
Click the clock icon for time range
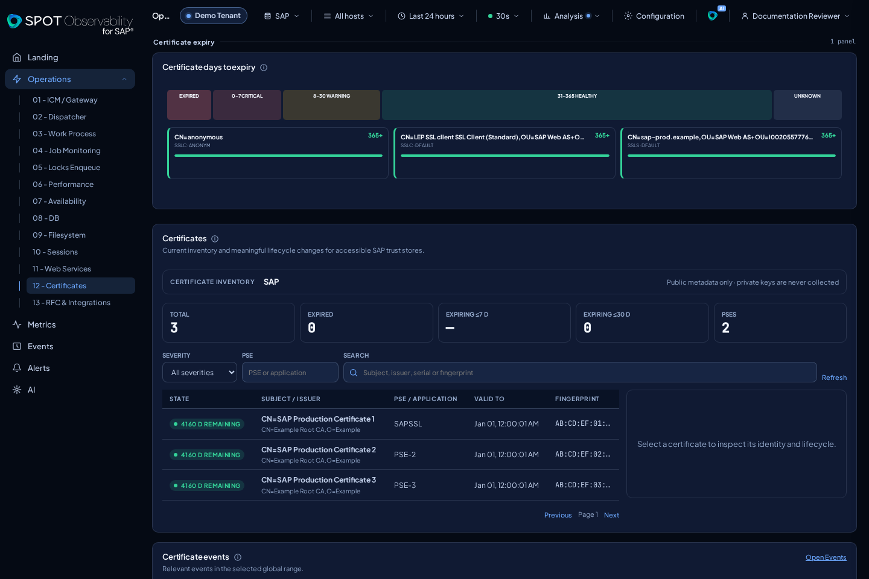point(401,16)
